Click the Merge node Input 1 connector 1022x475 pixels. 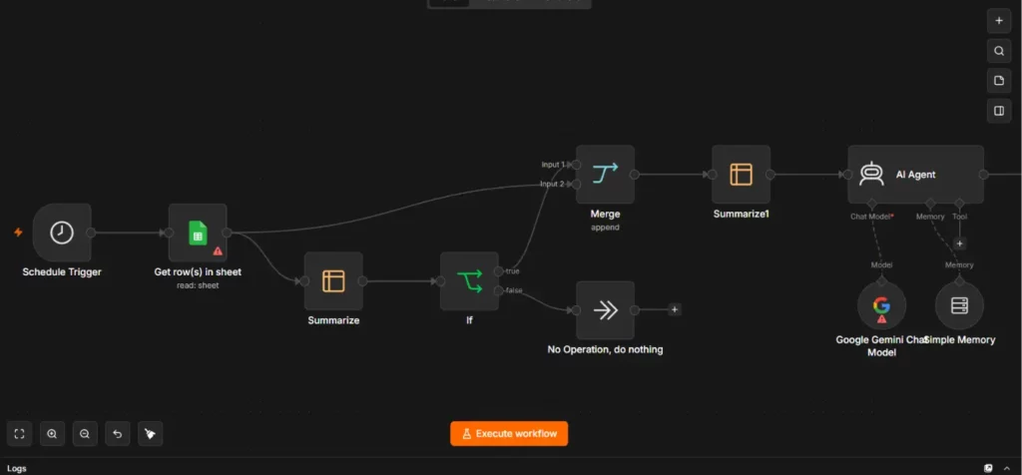click(x=576, y=165)
